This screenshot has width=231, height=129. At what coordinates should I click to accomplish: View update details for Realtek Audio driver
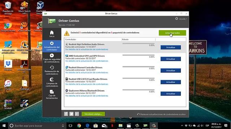click(x=87, y=49)
